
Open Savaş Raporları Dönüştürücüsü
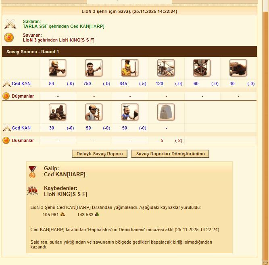click(x=170, y=154)
